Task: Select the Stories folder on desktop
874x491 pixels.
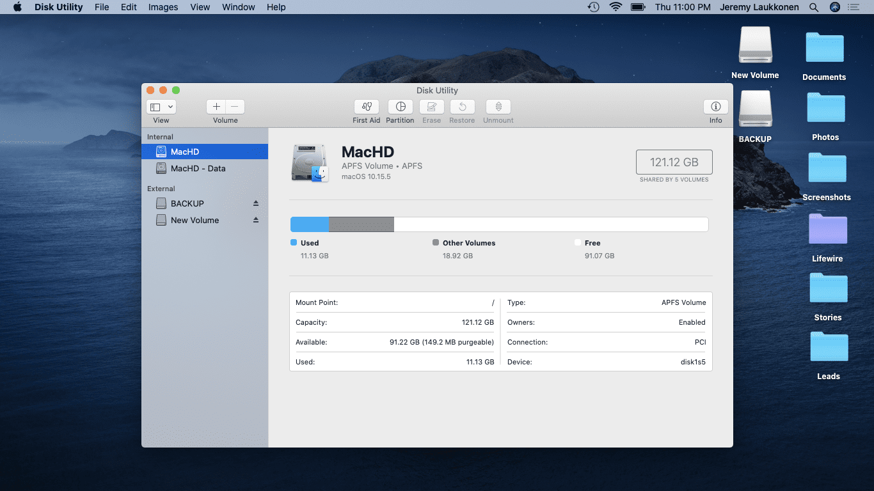Action: tap(829, 288)
